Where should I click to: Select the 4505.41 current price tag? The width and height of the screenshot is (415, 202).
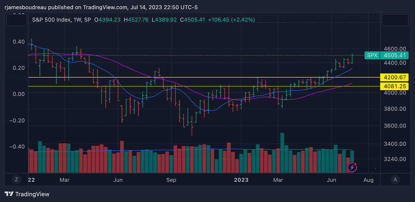click(394, 55)
